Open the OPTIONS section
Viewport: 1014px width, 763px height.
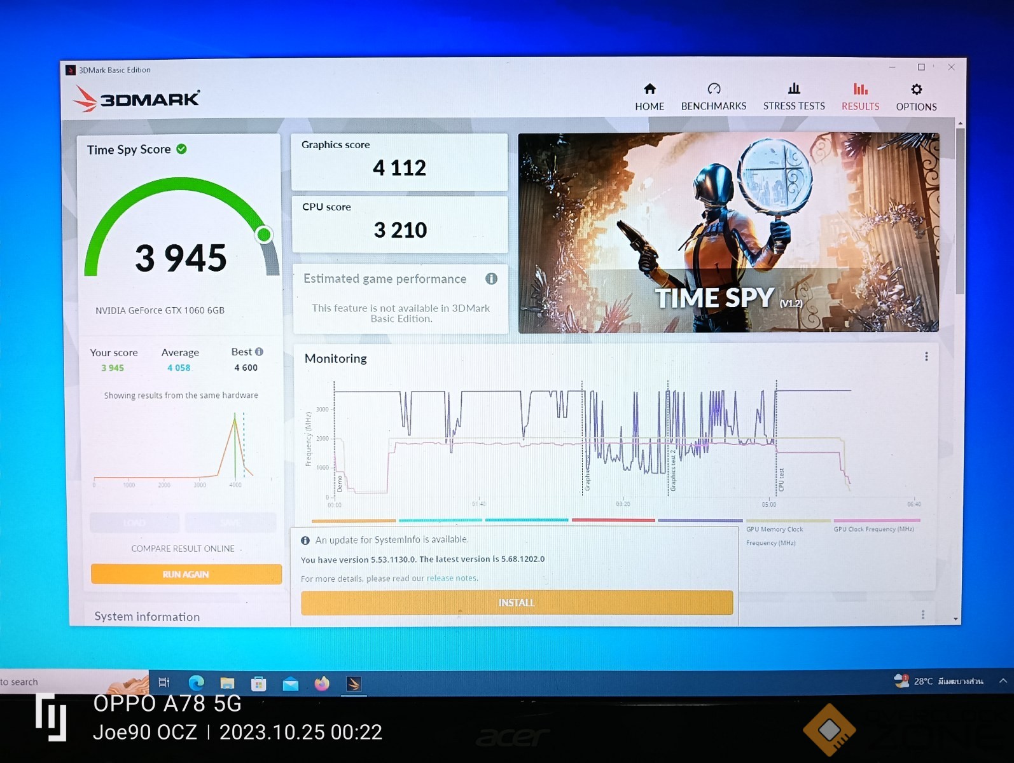[x=916, y=97]
